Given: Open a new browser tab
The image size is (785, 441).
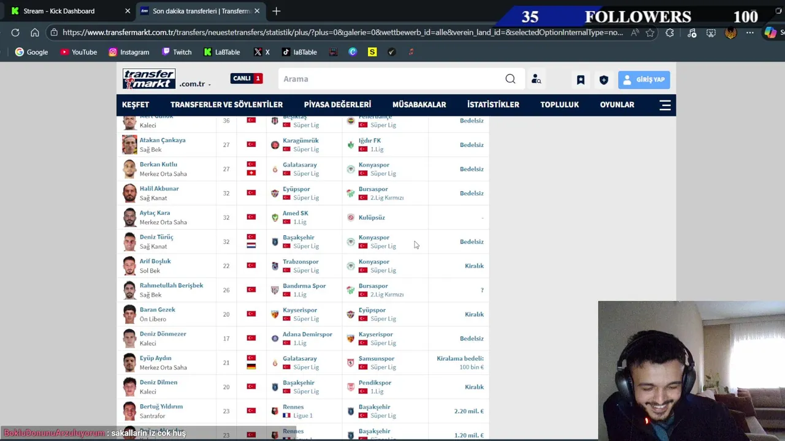Looking at the screenshot, I should point(277,11).
